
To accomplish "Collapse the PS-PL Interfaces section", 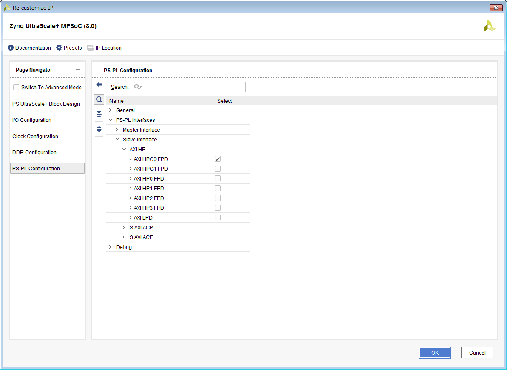I will pos(110,120).
